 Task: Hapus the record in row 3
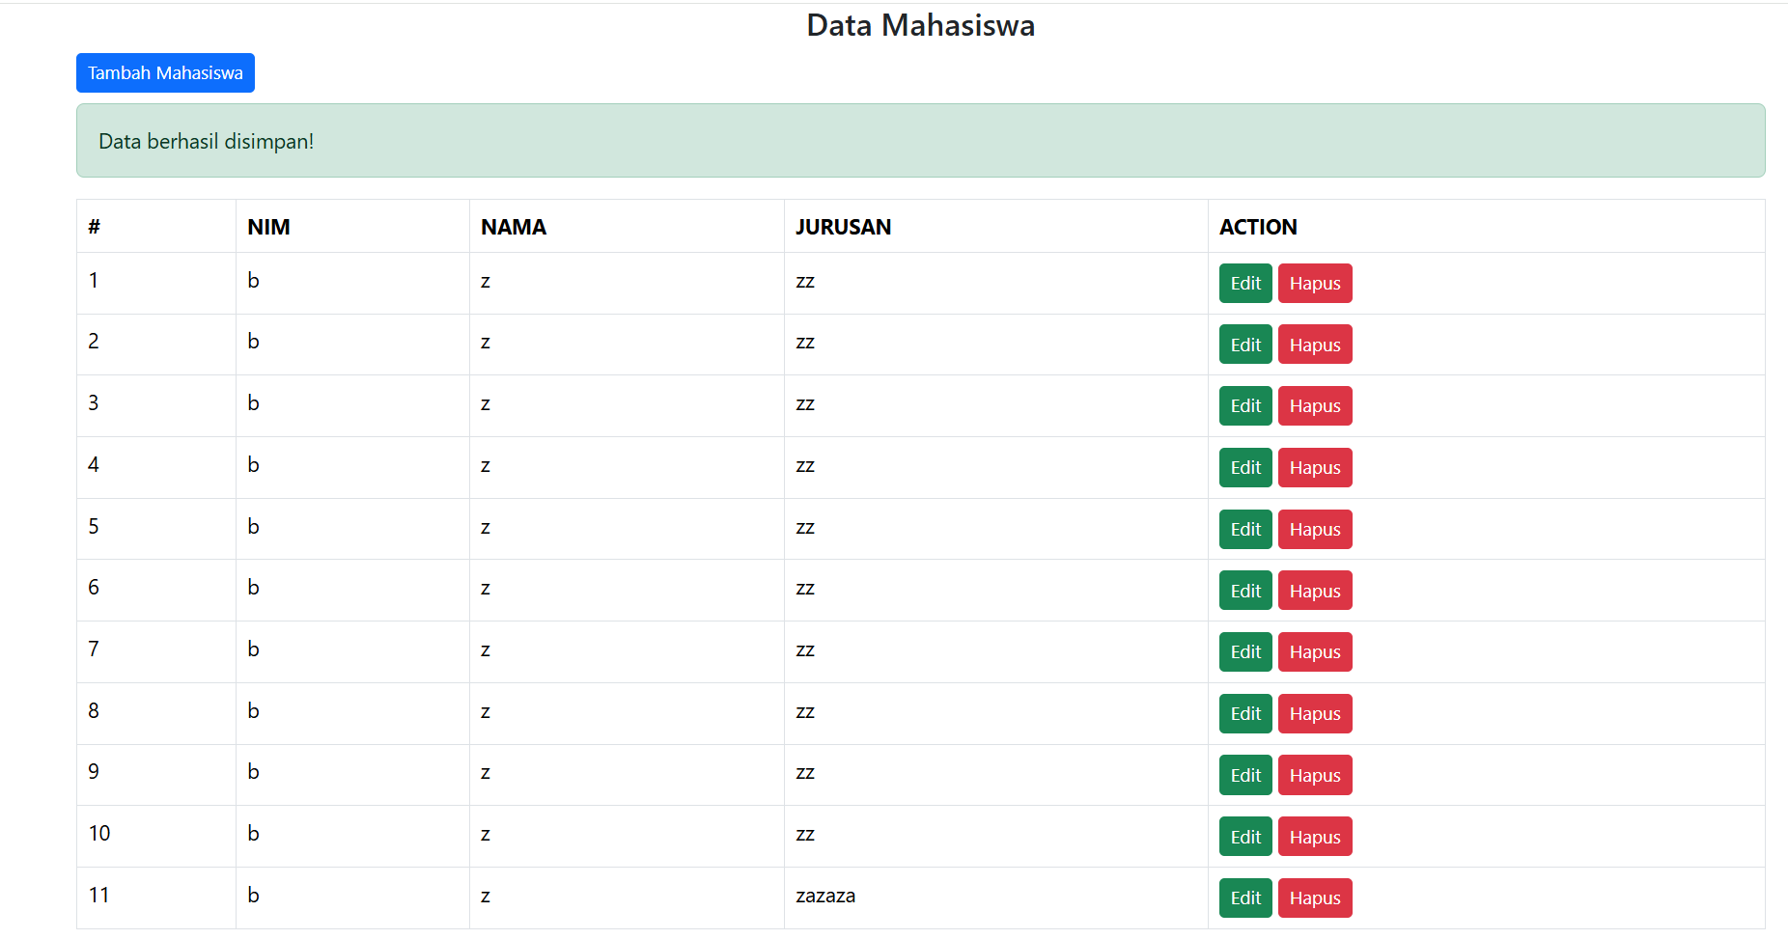(1314, 406)
